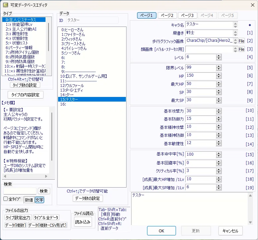Click the 基本命中率[%] value field

[x=201, y=154]
